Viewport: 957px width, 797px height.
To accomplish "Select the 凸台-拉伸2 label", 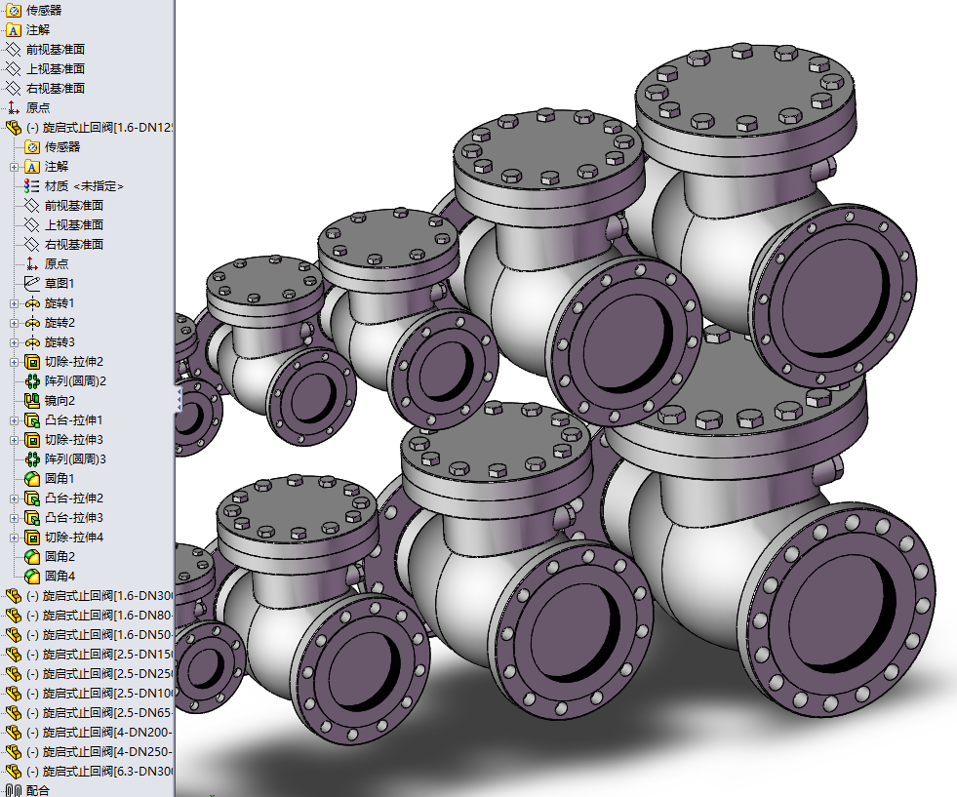I will (74, 498).
